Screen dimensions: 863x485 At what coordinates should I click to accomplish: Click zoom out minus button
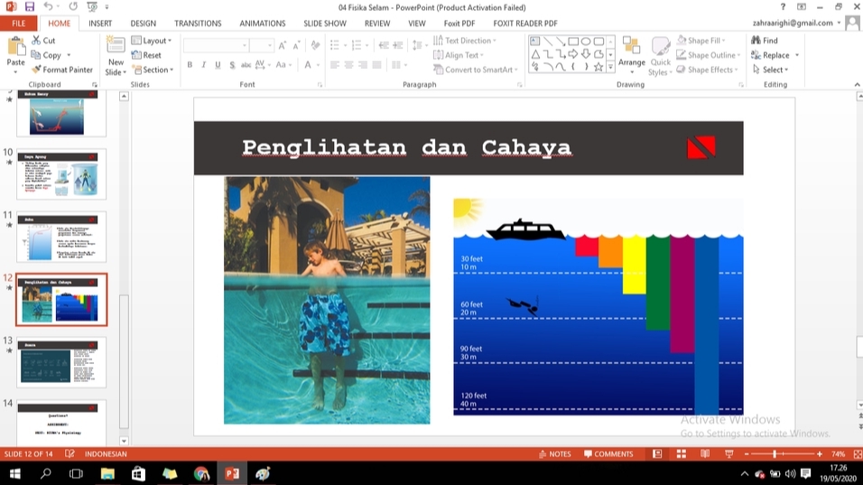[x=747, y=453]
